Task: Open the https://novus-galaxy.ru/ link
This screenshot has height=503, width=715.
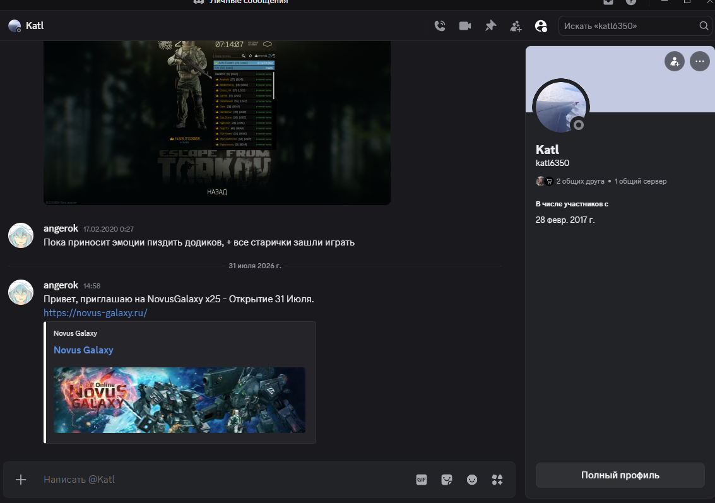Action: tap(95, 313)
